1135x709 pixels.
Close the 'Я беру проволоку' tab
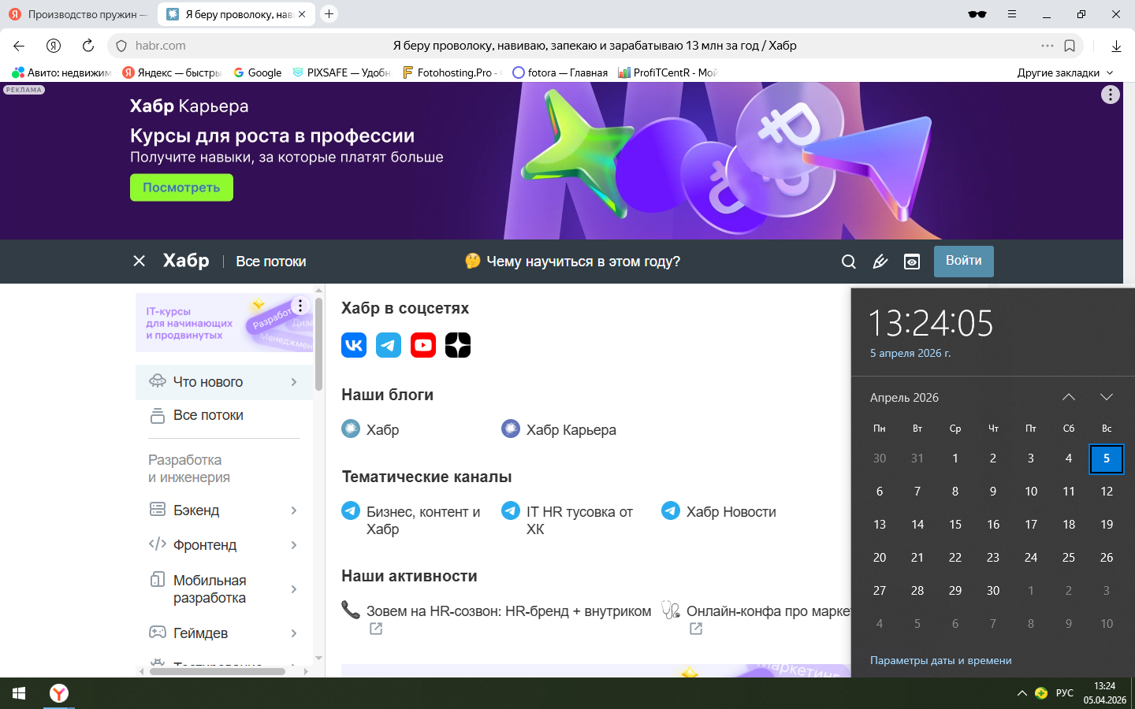(302, 14)
